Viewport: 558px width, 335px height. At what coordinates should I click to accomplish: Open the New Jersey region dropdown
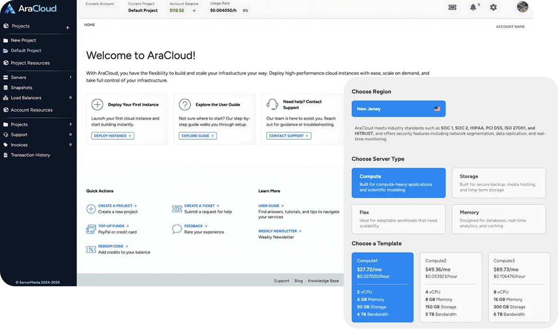click(398, 109)
